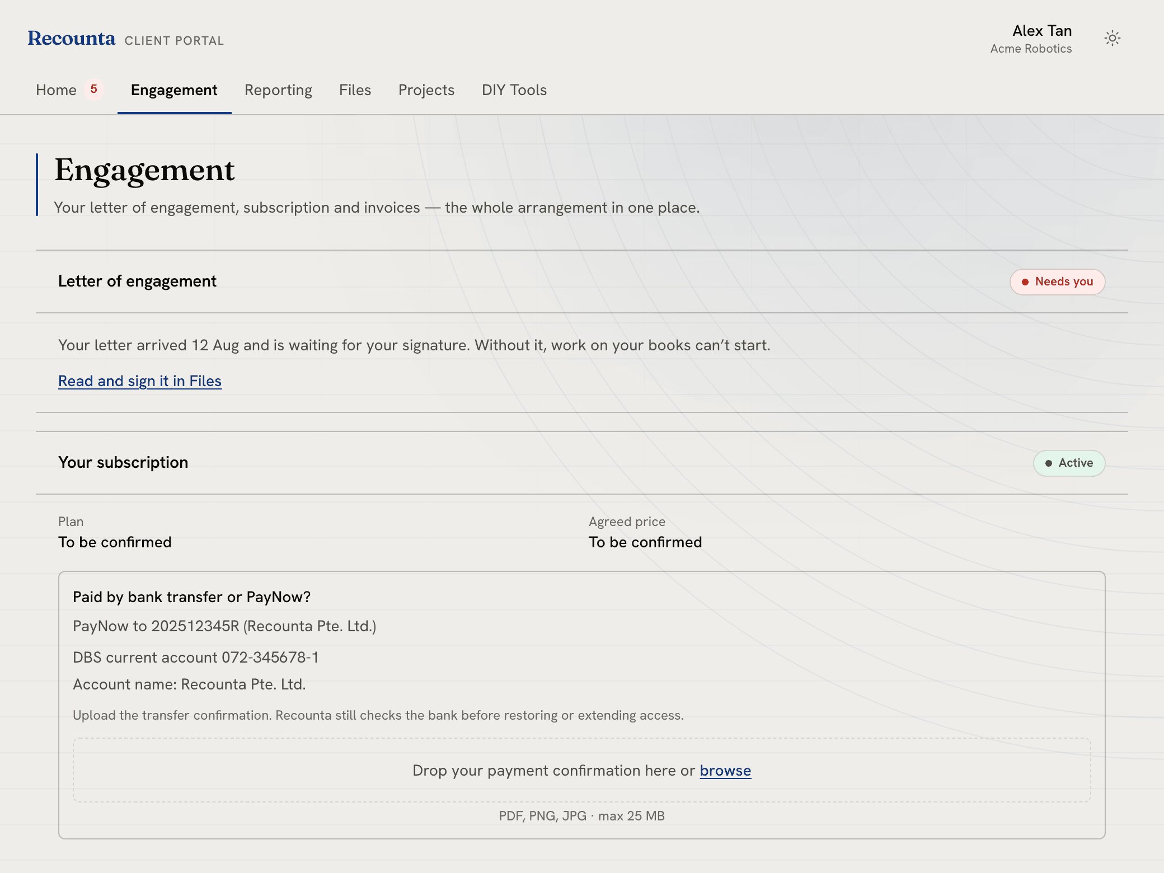Click the Active subscription status badge

click(x=1069, y=463)
